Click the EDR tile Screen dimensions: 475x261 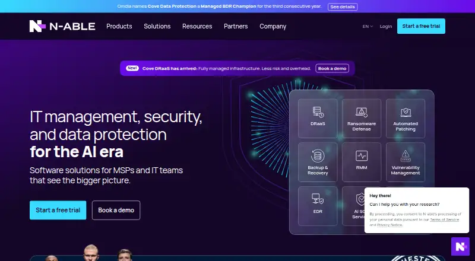click(318, 206)
